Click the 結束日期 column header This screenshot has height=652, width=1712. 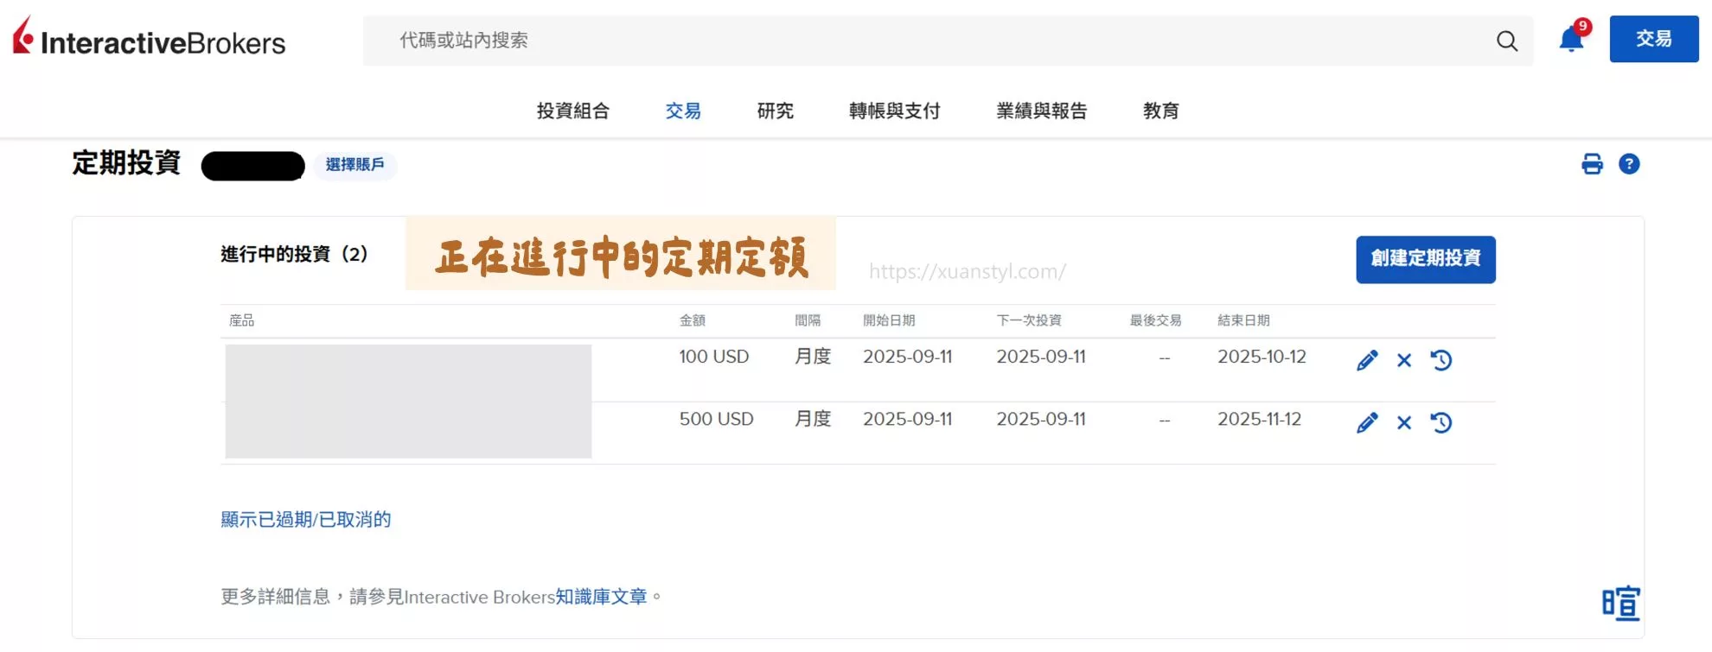tap(1243, 320)
